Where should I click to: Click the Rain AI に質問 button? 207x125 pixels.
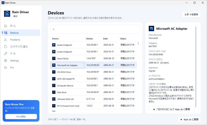pyautogui.click(x=189, y=119)
